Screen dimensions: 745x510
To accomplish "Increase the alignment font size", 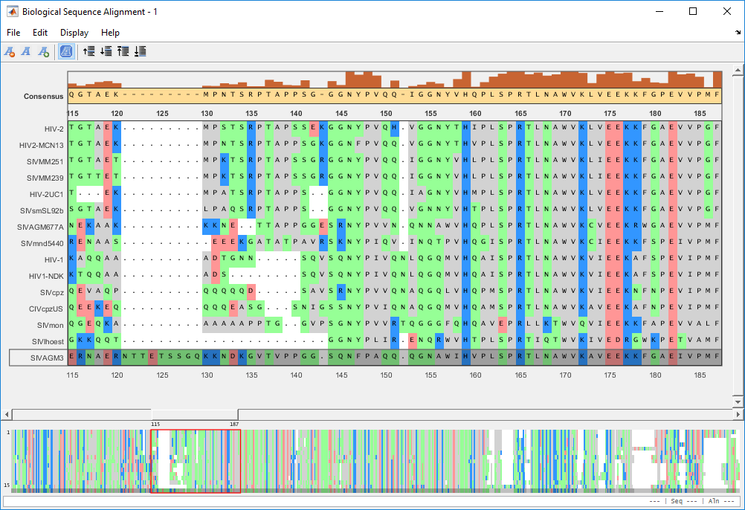I will pyautogui.click(x=44, y=51).
